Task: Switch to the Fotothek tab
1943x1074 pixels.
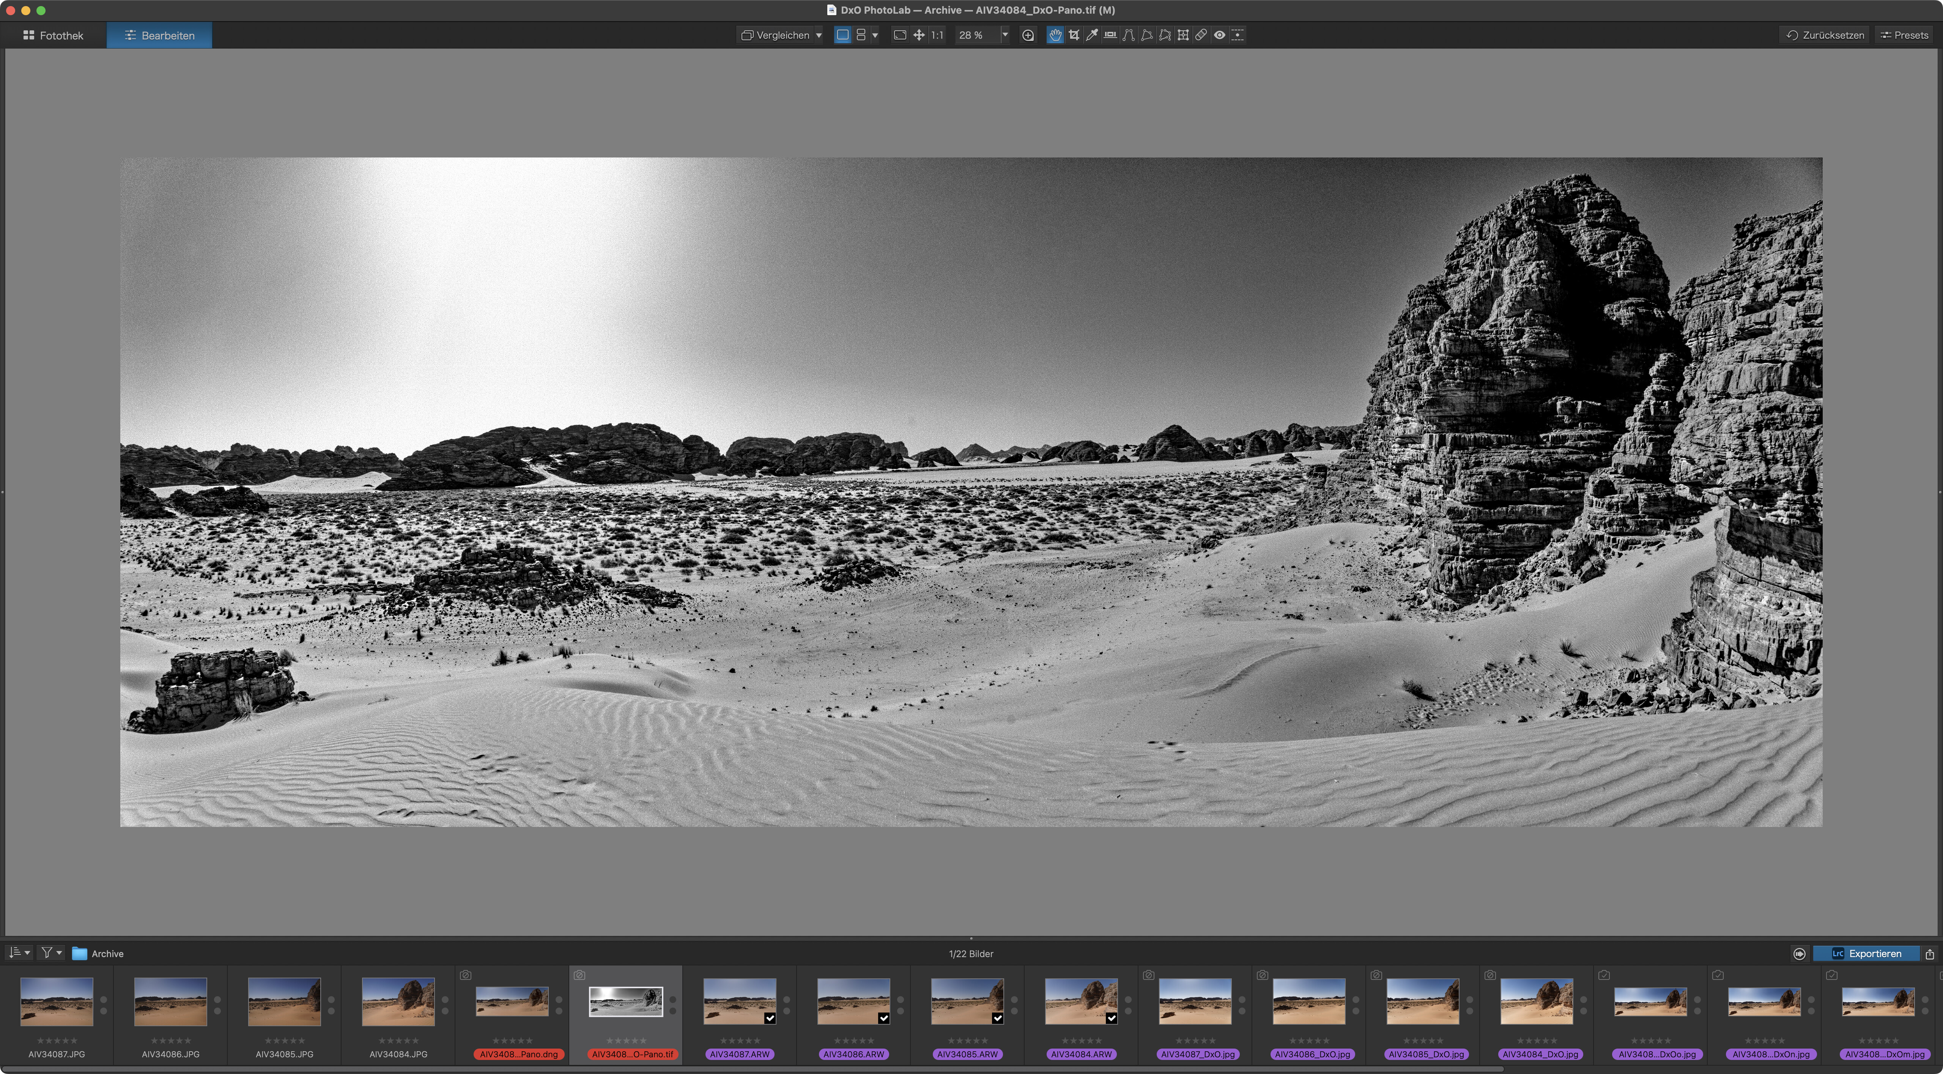Action: [x=54, y=35]
